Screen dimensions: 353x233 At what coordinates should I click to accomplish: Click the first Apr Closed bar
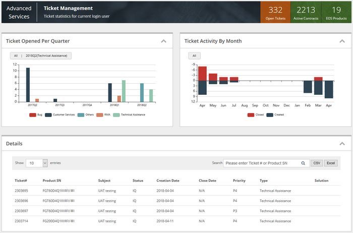tap(202, 74)
